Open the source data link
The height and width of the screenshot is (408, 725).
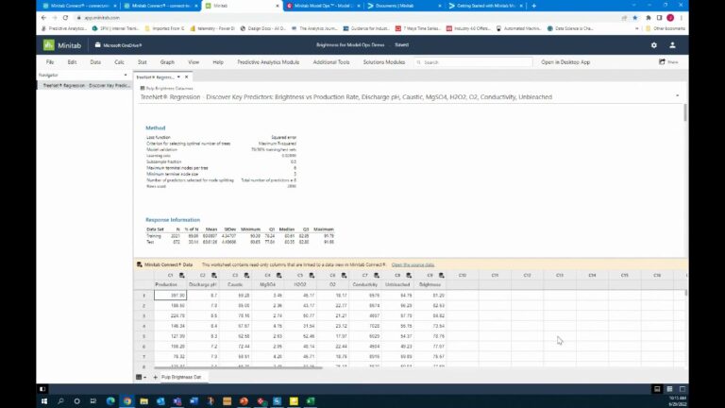(413, 264)
